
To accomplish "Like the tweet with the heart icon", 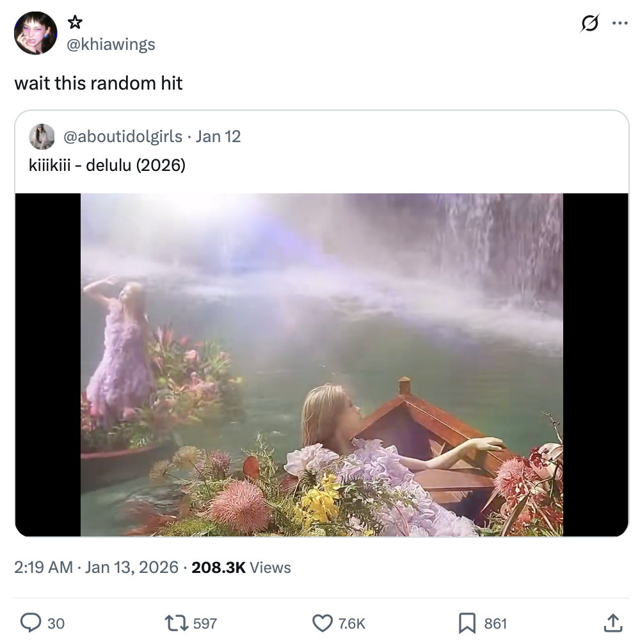I will click(x=323, y=622).
